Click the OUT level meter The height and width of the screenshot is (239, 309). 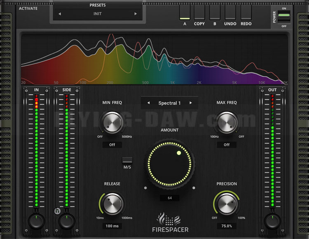[x=273, y=151]
